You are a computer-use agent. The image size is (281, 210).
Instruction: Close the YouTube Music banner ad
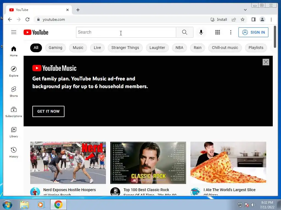click(x=266, y=62)
